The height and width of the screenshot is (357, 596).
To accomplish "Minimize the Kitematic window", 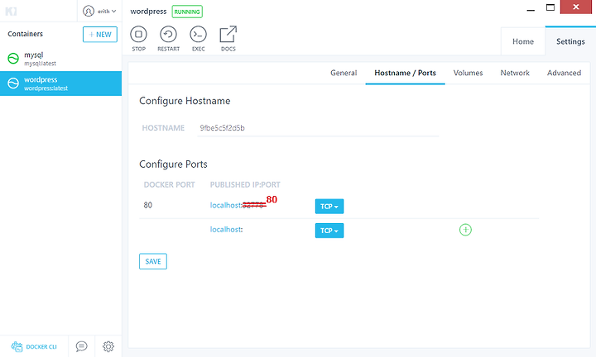I will (531, 10).
